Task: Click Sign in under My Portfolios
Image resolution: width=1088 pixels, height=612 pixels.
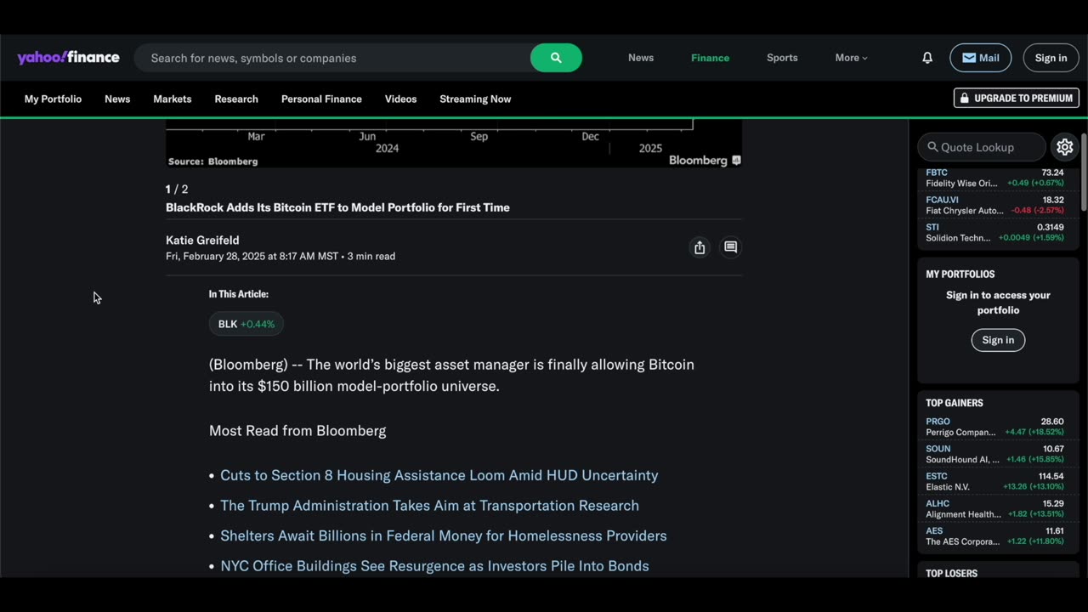Action: 998,340
